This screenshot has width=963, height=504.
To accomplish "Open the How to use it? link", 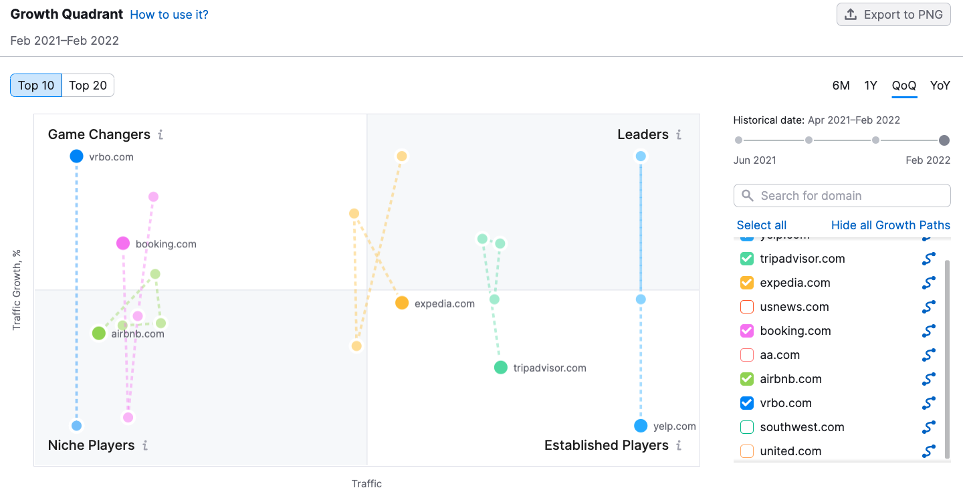I will (169, 15).
